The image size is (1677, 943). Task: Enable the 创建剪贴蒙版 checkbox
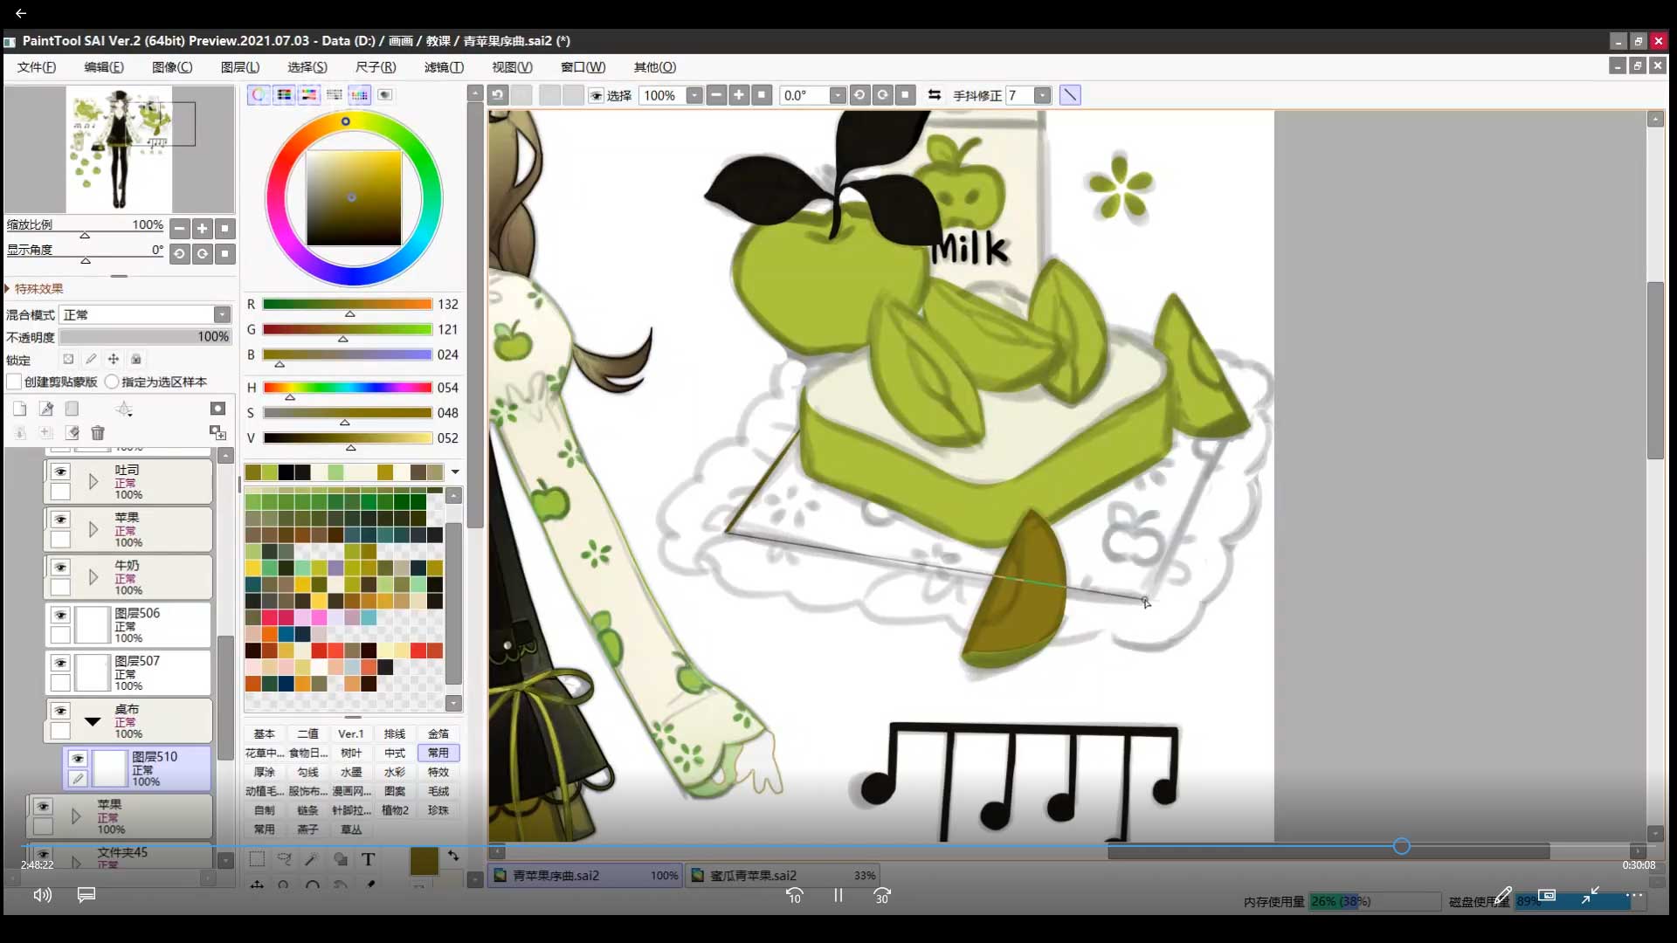click(14, 382)
